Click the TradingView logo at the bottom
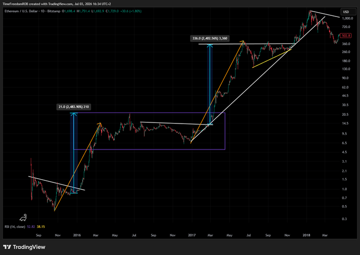The image size is (360, 255). pos(24,247)
